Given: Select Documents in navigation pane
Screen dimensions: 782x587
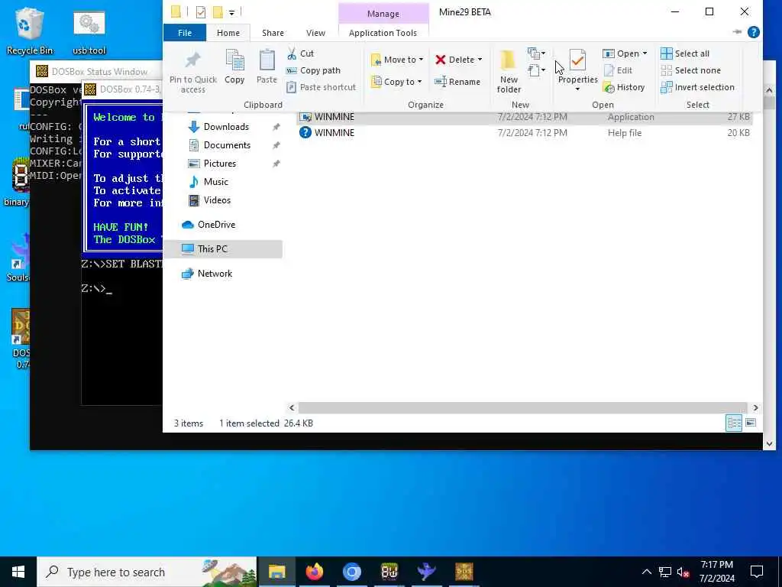Looking at the screenshot, I should (x=227, y=145).
